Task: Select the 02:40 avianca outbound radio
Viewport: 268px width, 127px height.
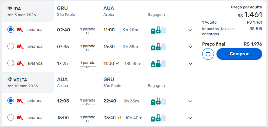Action: (x=11, y=30)
